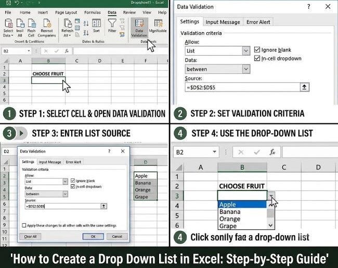Select Banana in the Step 4 dropdown list
The width and height of the screenshot is (338, 268).
[x=242, y=212]
